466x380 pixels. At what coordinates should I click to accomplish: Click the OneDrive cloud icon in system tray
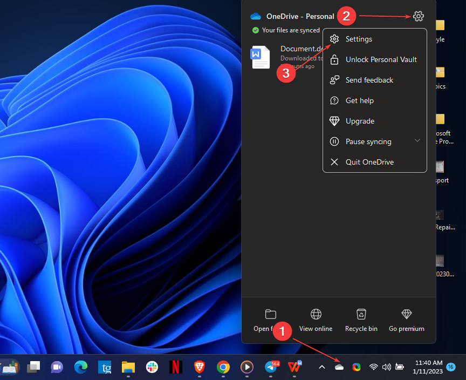click(x=339, y=367)
